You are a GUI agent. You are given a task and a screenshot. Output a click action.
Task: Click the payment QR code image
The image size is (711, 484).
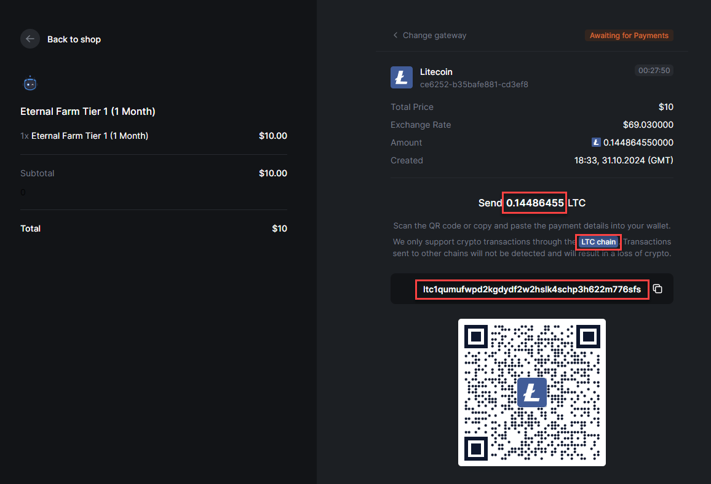(x=532, y=392)
